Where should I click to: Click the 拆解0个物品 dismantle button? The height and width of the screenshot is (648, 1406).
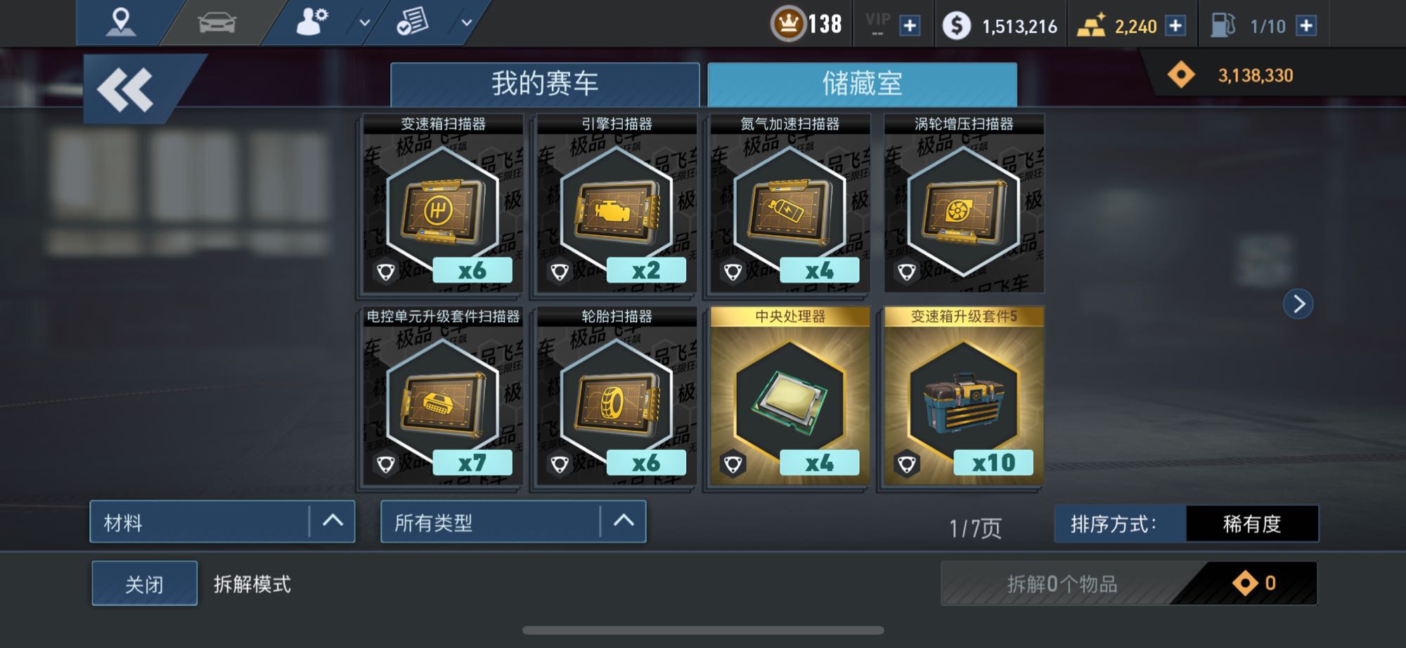coord(1129,583)
